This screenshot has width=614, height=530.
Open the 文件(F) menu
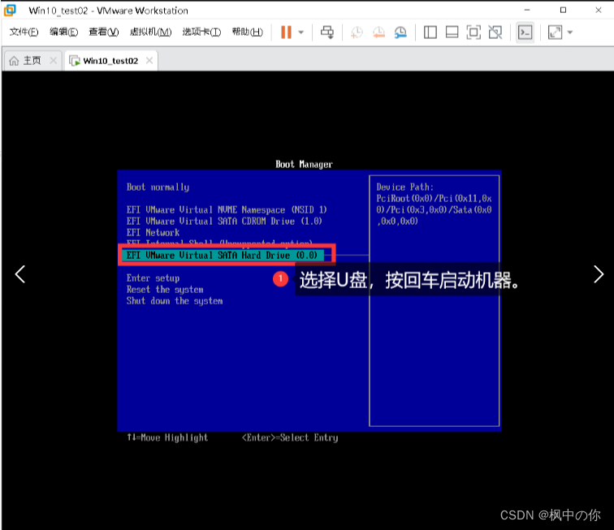pos(24,32)
